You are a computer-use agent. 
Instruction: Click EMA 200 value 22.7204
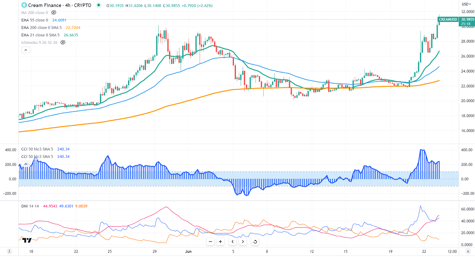[73, 27]
